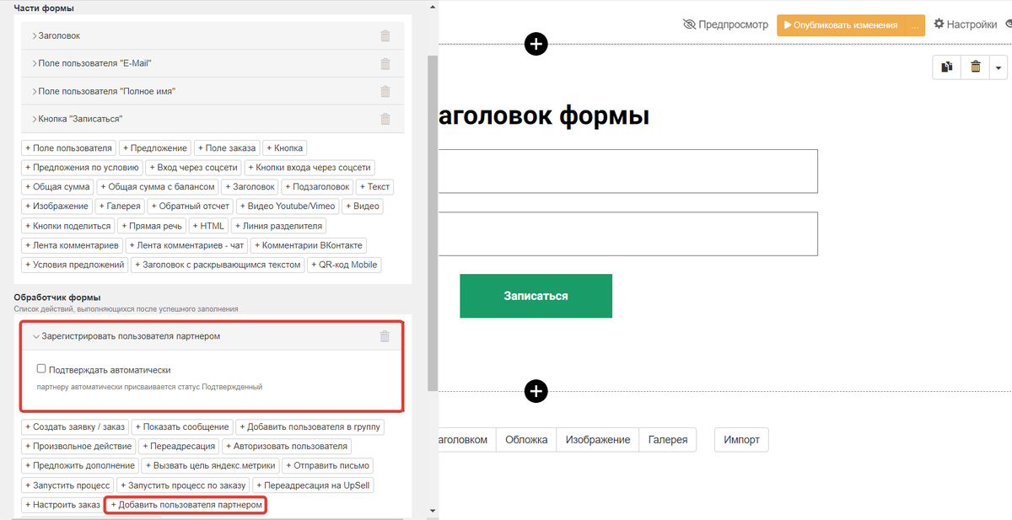Add "Комментарии ВКонтакте" part
1012x520 pixels.
pos(309,245)
